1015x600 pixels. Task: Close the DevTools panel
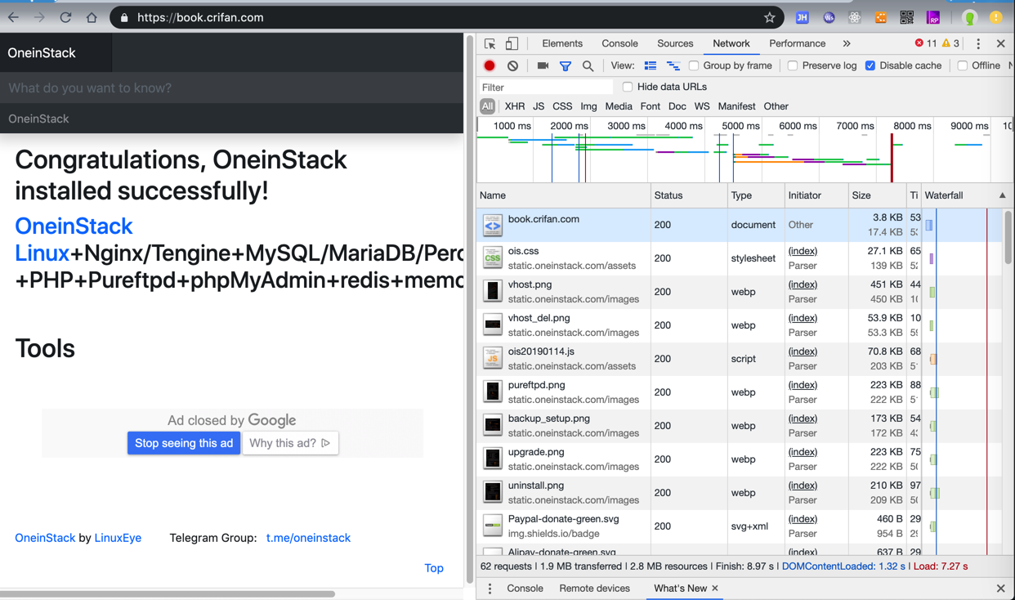[1000, 43]
